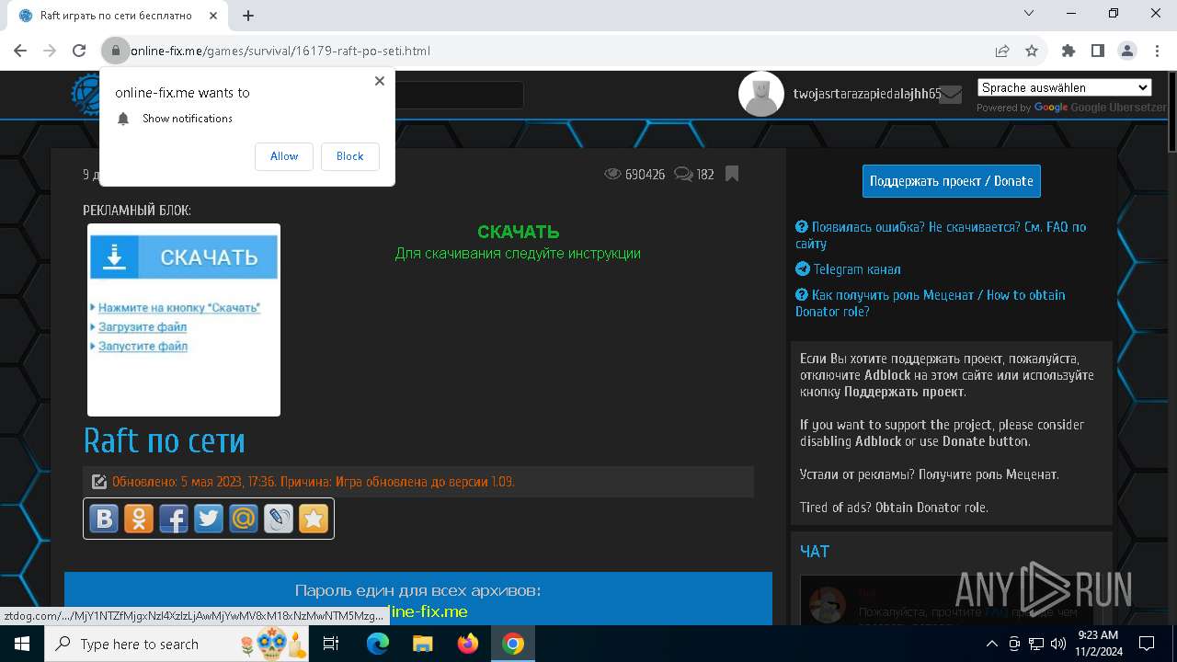The width and height of the screenshot is (1177, 662).
Task: Click the bookmark flag icon on post
Action: 732,174
